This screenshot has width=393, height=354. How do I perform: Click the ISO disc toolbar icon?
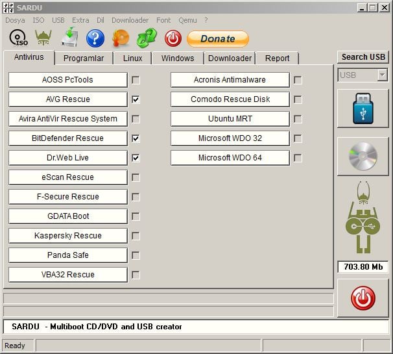(18, 38)
